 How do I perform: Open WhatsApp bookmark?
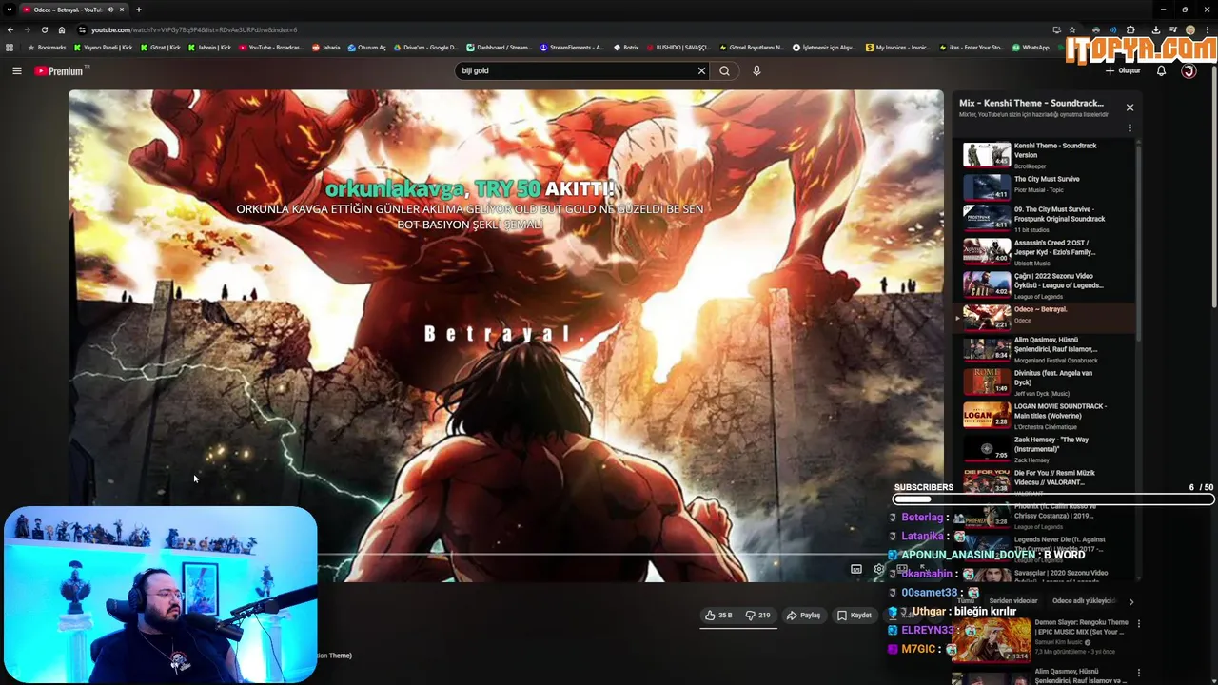pos(1031,47)
